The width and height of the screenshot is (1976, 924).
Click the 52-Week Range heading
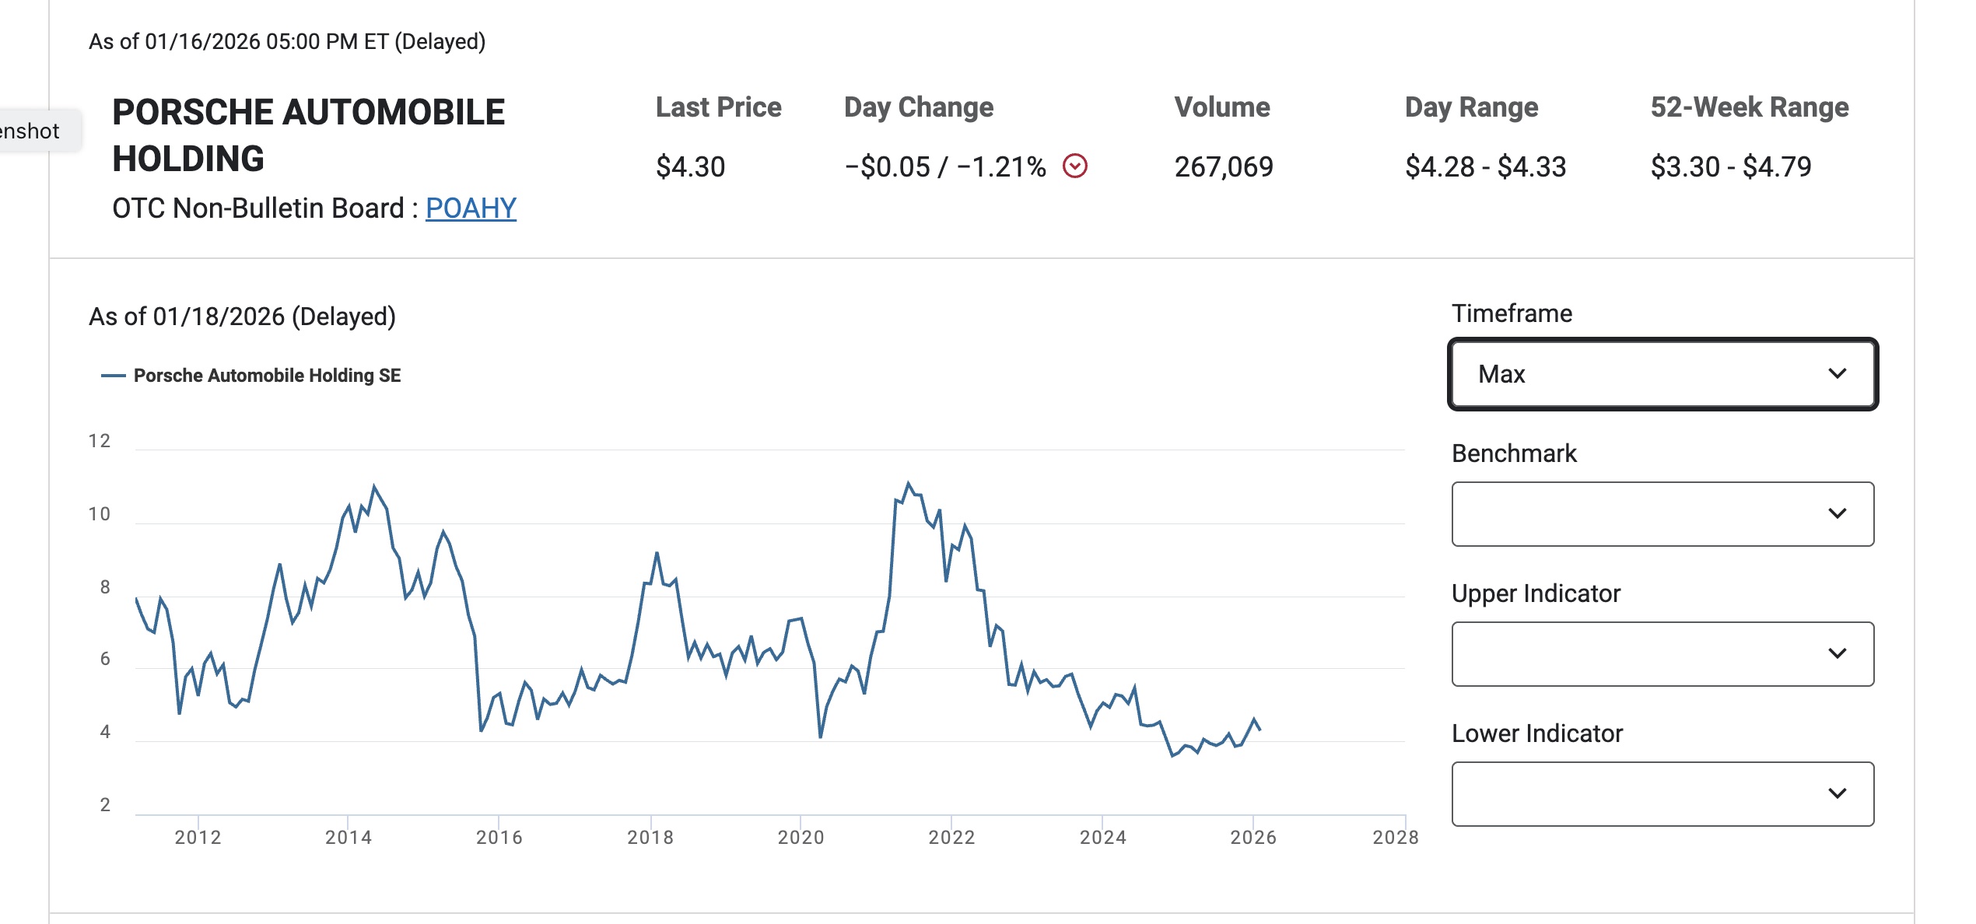1749,107
